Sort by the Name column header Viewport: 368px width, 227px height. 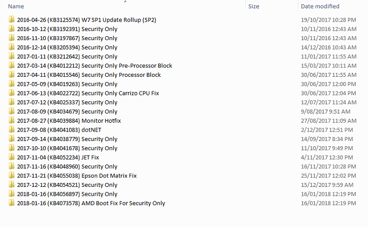16,6
